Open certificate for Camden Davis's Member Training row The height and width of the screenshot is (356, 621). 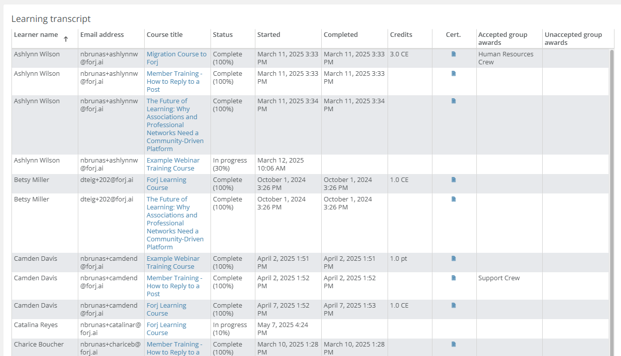point(454,278)
